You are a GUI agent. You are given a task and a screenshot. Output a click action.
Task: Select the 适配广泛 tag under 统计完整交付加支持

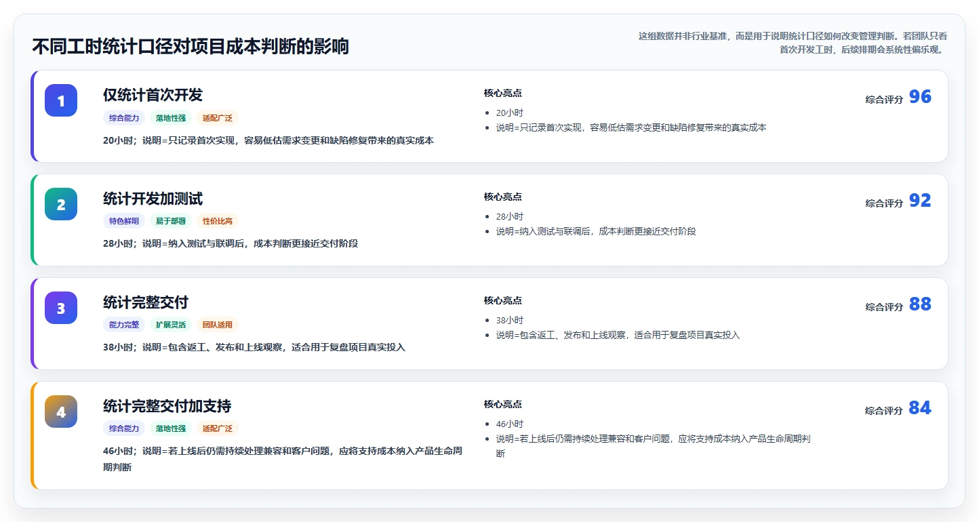[218, 428]
